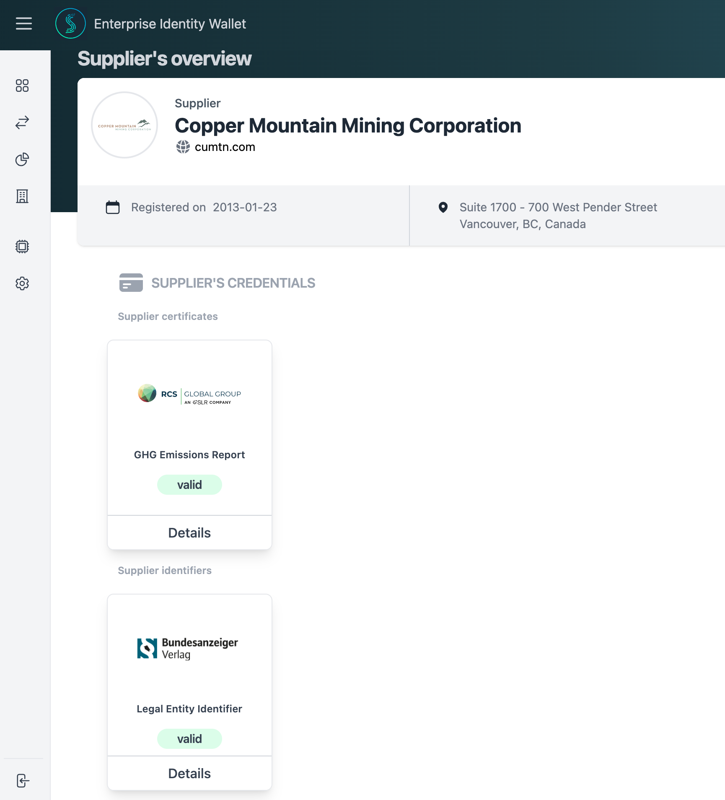725x800 pixels.
Task: Select the Supplier certificates section label
Action: tap(168, 316)
